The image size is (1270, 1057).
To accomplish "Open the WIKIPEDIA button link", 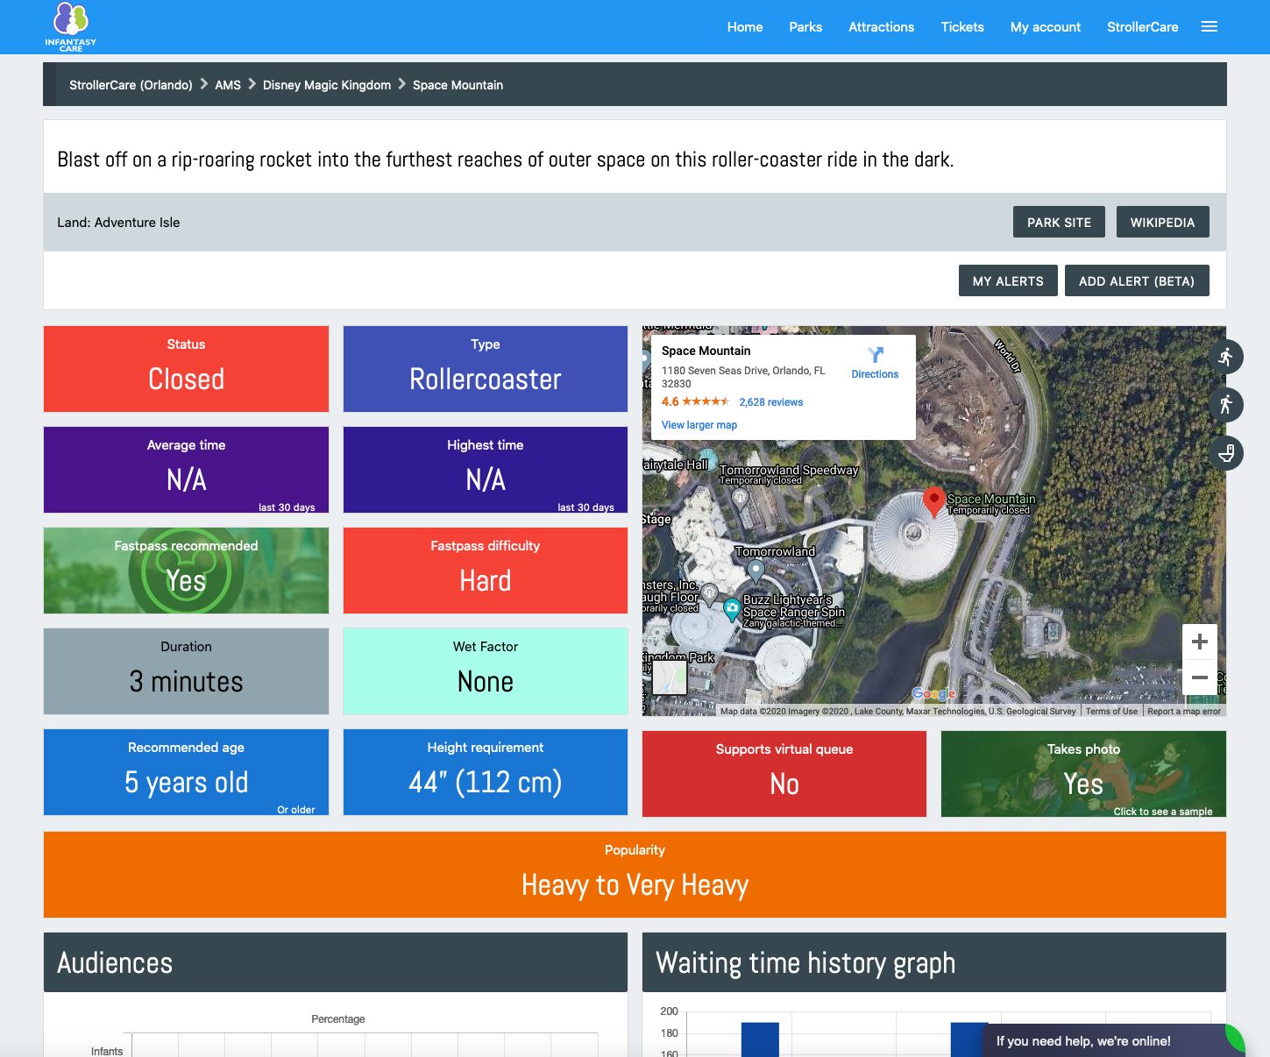I will pos(1161,223).
